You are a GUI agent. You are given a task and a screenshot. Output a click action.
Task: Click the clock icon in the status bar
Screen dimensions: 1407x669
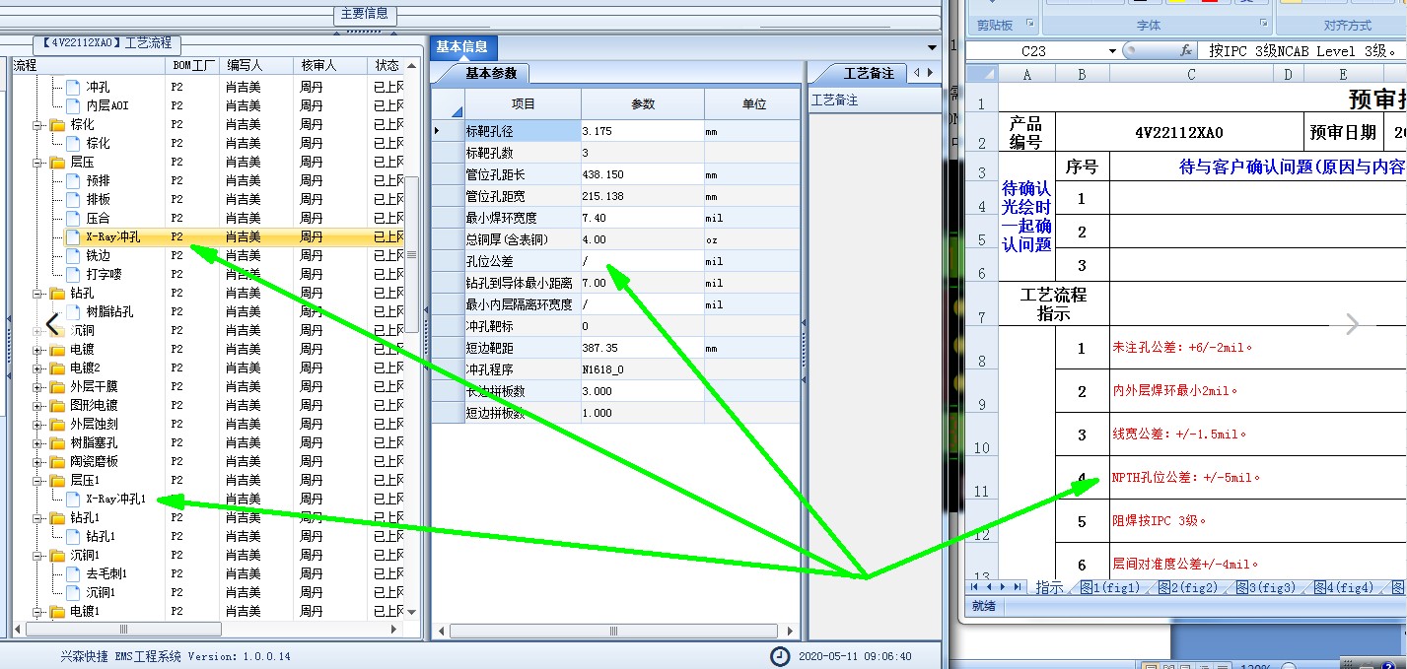pos(780,655)
